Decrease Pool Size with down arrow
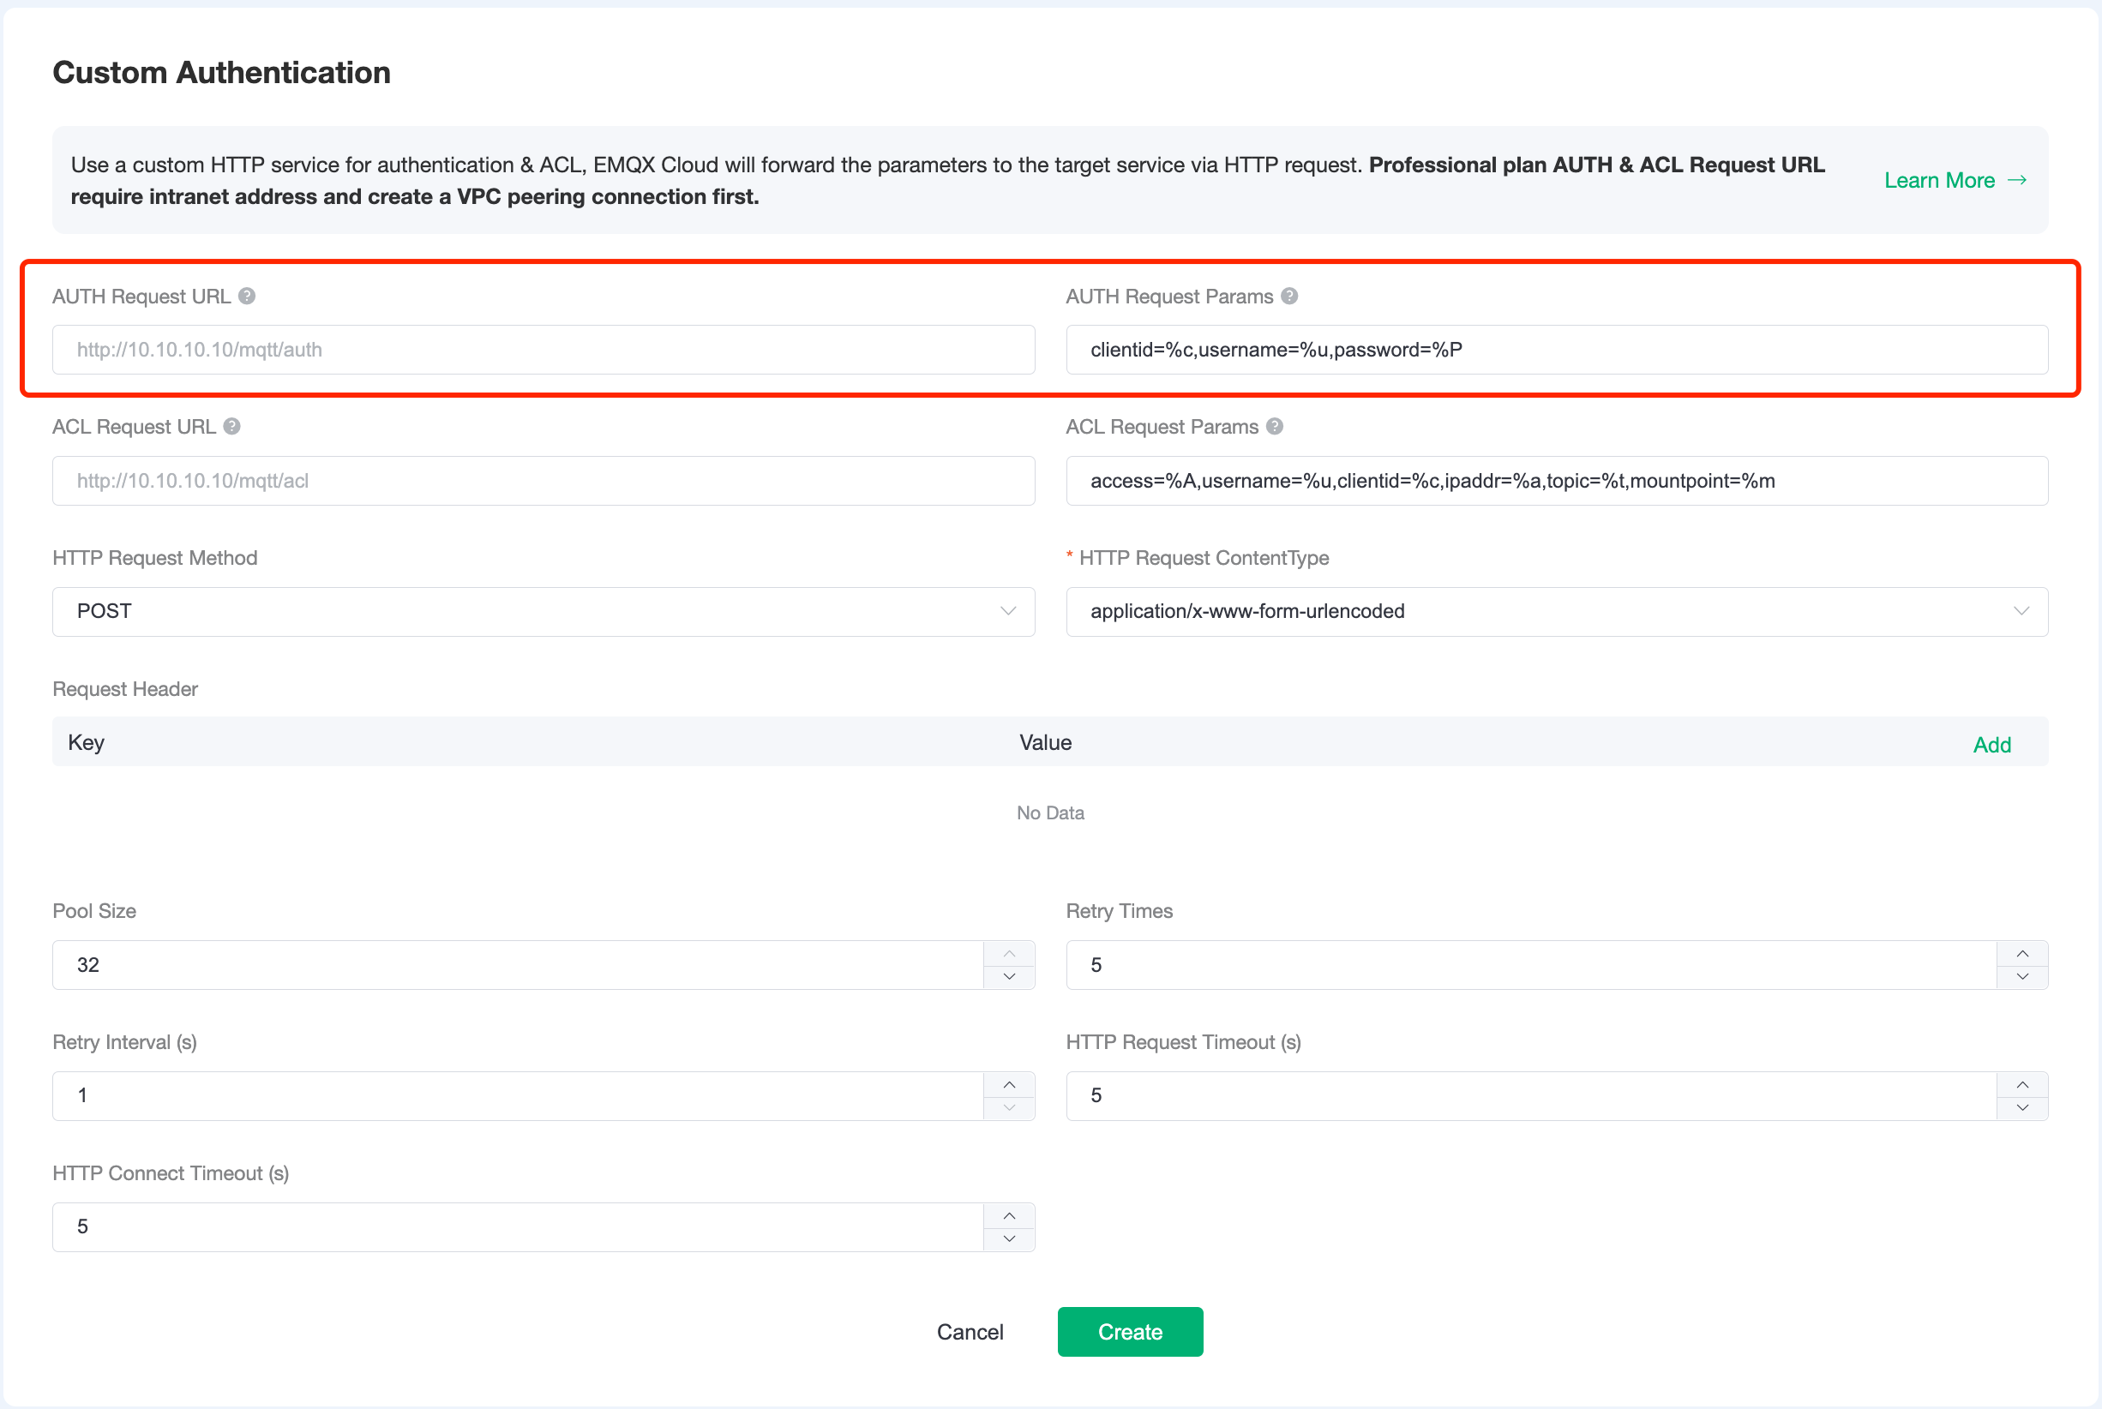The image size is (2102, 1409). (1009, 977)
